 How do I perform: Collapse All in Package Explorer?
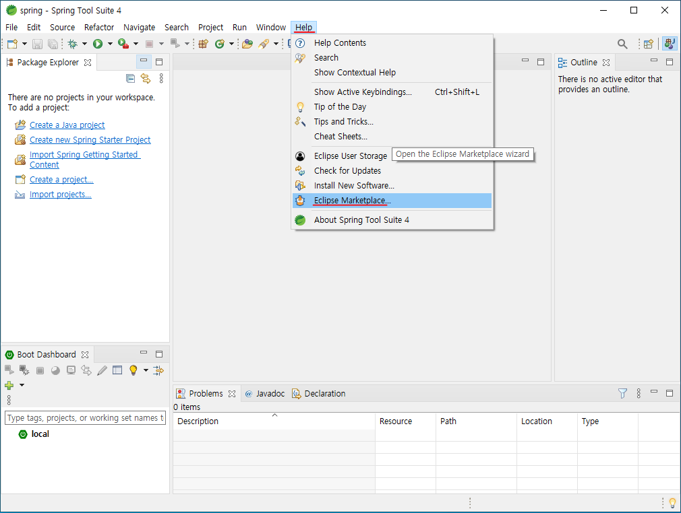(130, 78)
